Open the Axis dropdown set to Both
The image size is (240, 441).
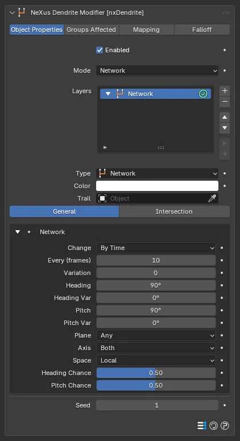(156, 348)
